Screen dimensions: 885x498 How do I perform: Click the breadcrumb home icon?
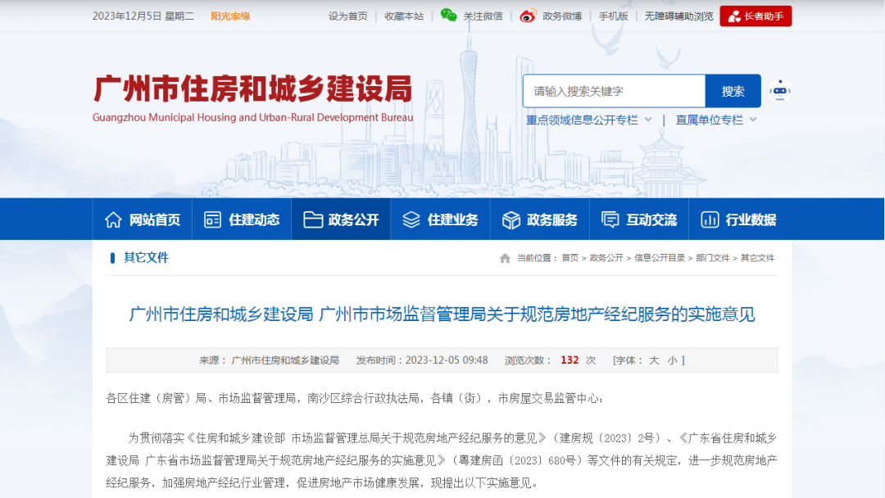point(506,258)
